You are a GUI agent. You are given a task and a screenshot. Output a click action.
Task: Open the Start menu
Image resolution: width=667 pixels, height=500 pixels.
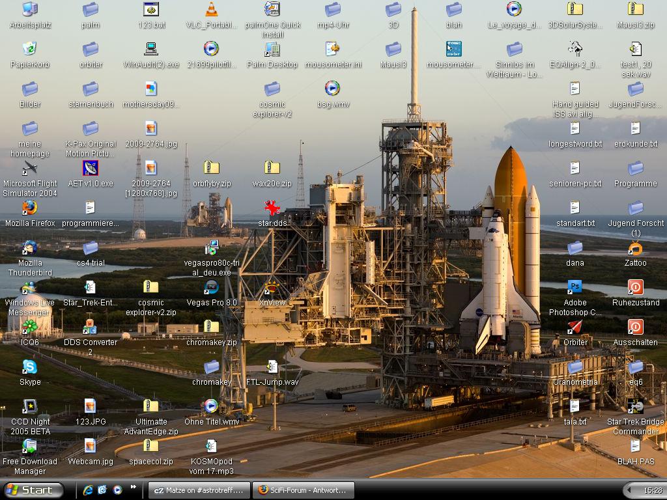click(33, 490)
